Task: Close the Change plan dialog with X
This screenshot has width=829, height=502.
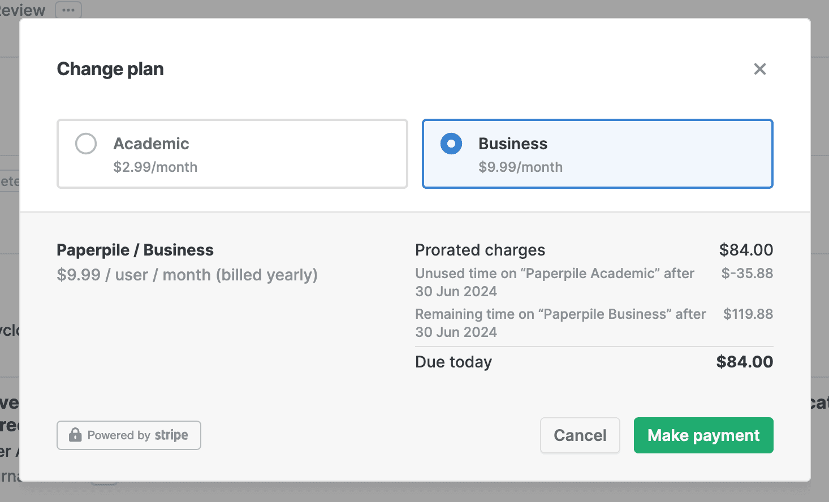Action: (759, 69)
